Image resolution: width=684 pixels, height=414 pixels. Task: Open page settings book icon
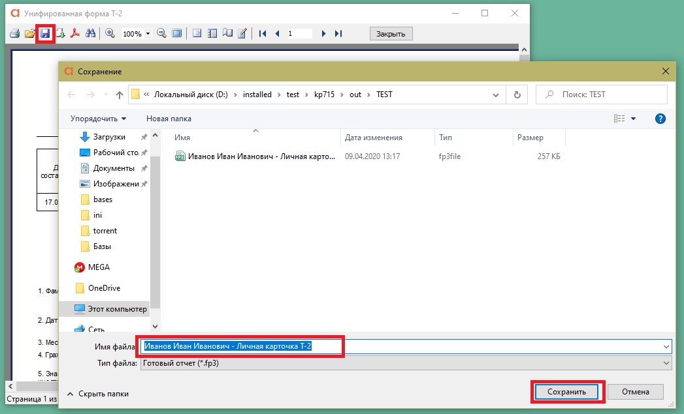coord(227,33)
